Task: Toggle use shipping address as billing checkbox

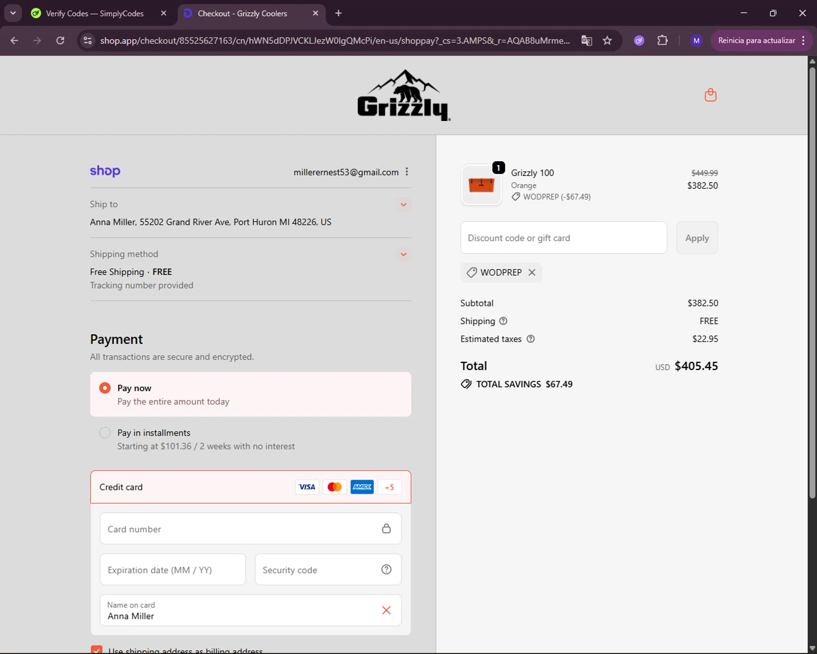Action: pos(96,650)
